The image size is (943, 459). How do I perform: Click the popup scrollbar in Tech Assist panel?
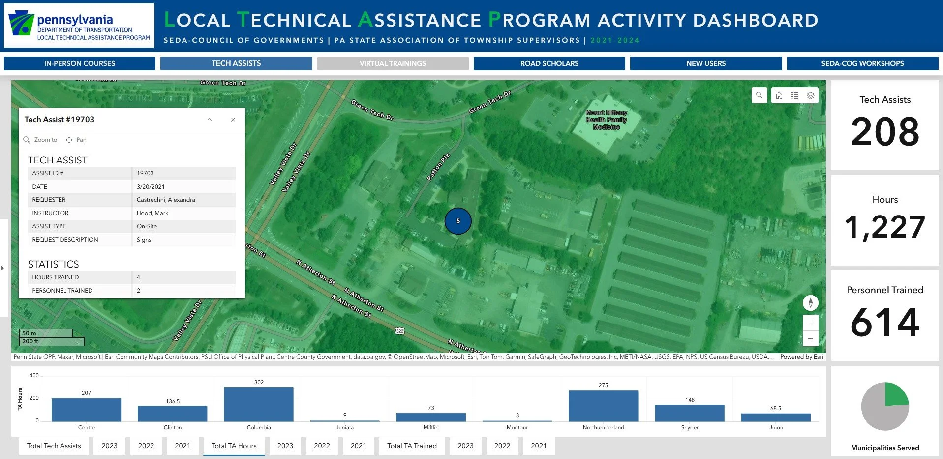pyautogui.click(x=243, y=181)
